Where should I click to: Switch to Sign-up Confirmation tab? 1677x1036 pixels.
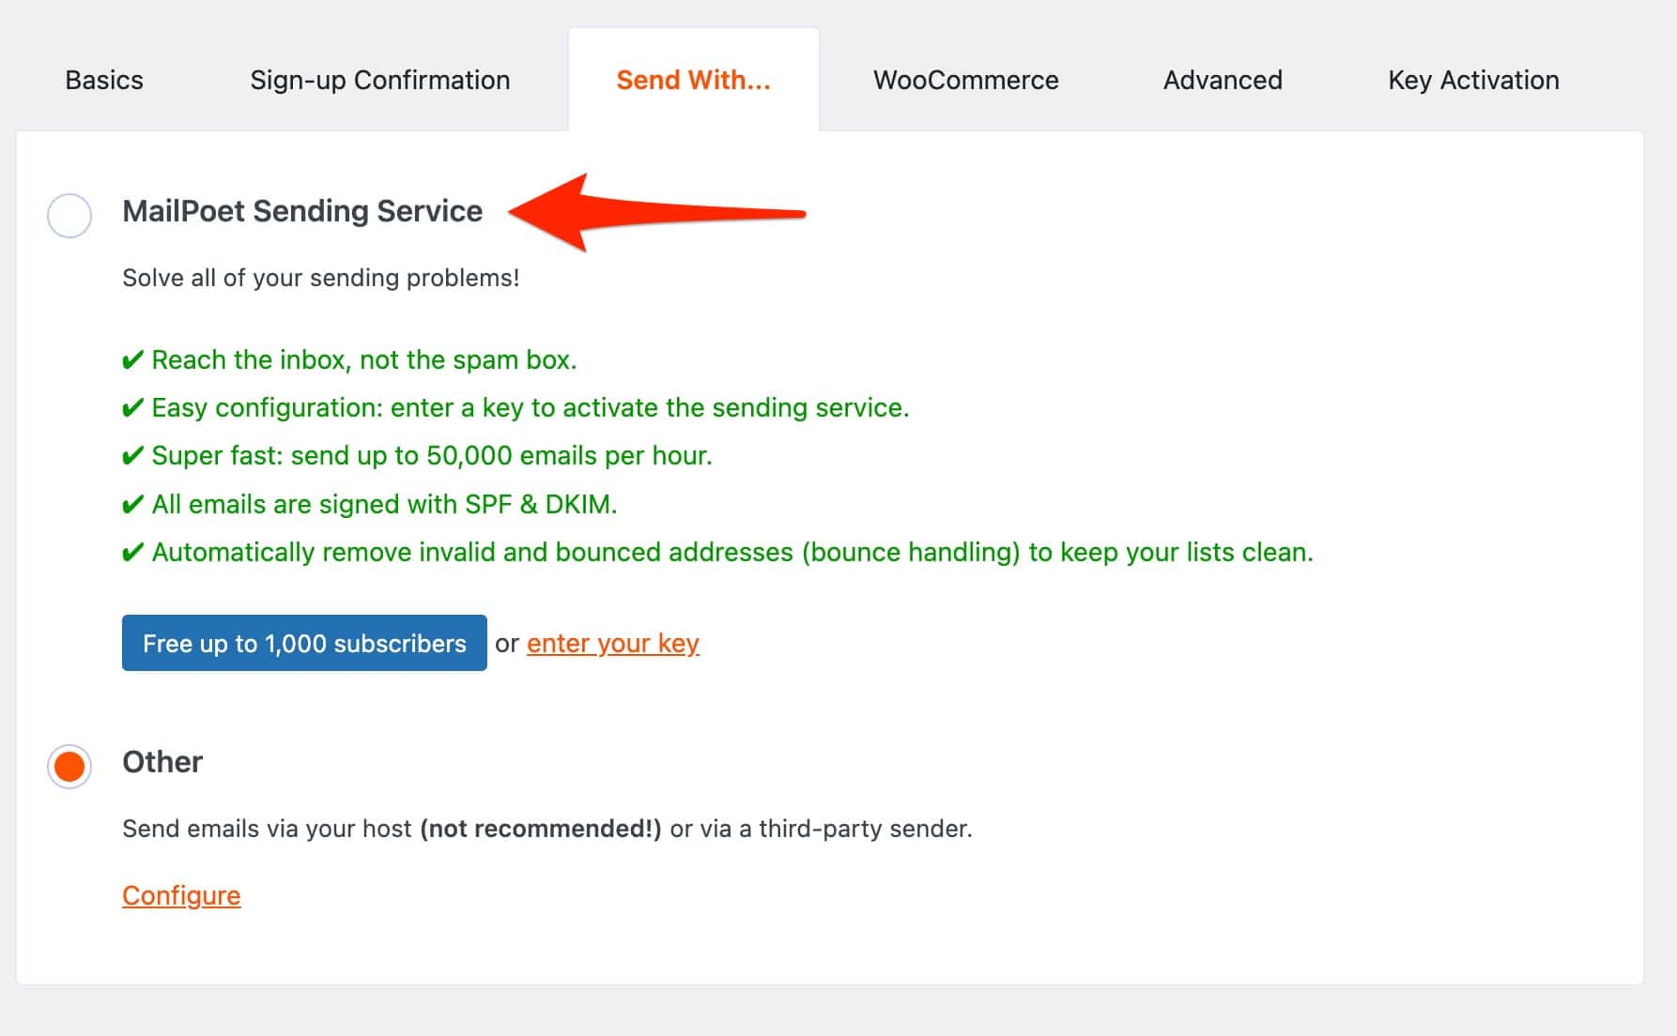(x=380, y=81)
